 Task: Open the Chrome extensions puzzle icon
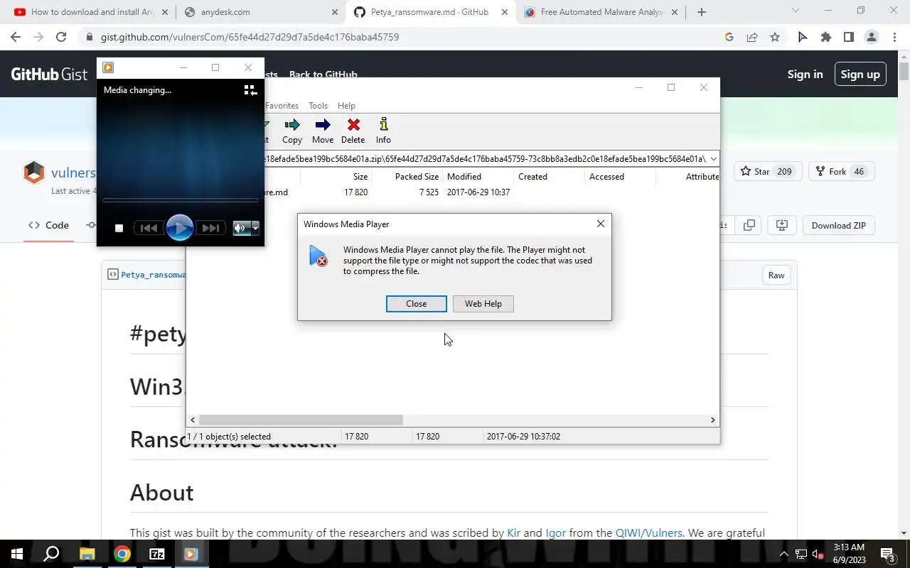click(825, 37)
